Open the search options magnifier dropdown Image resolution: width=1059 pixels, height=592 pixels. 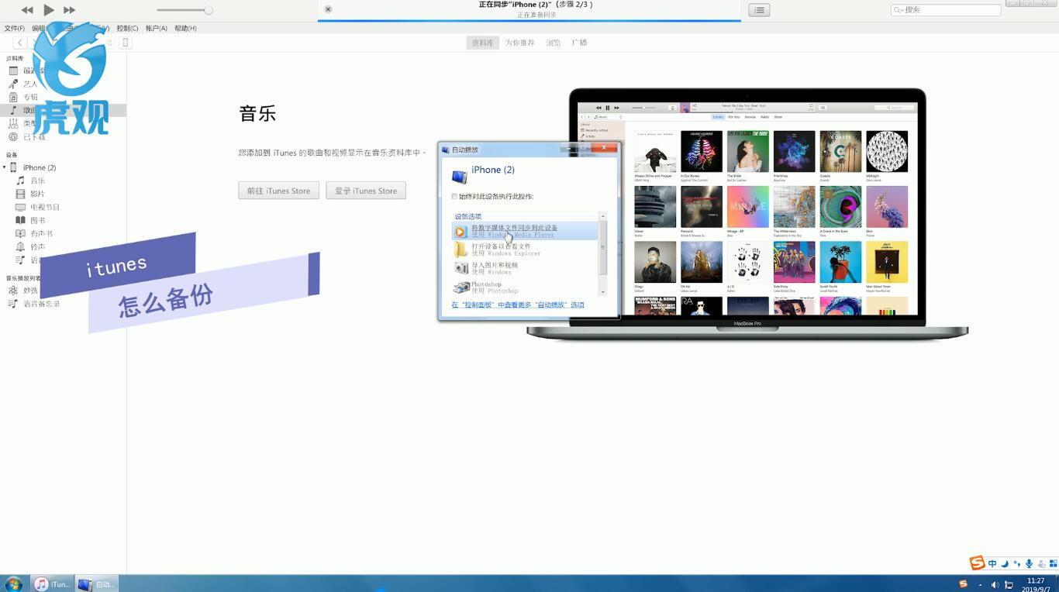coord(899,10)
